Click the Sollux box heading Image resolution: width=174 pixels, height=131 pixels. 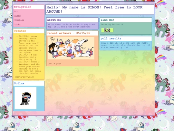[x=19, y=83]
